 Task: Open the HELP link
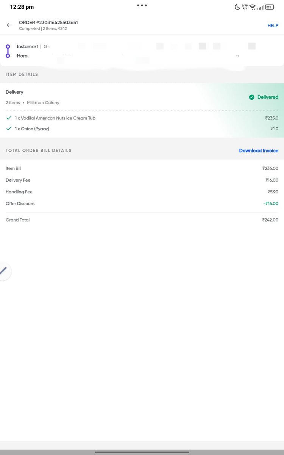[273, 25]
